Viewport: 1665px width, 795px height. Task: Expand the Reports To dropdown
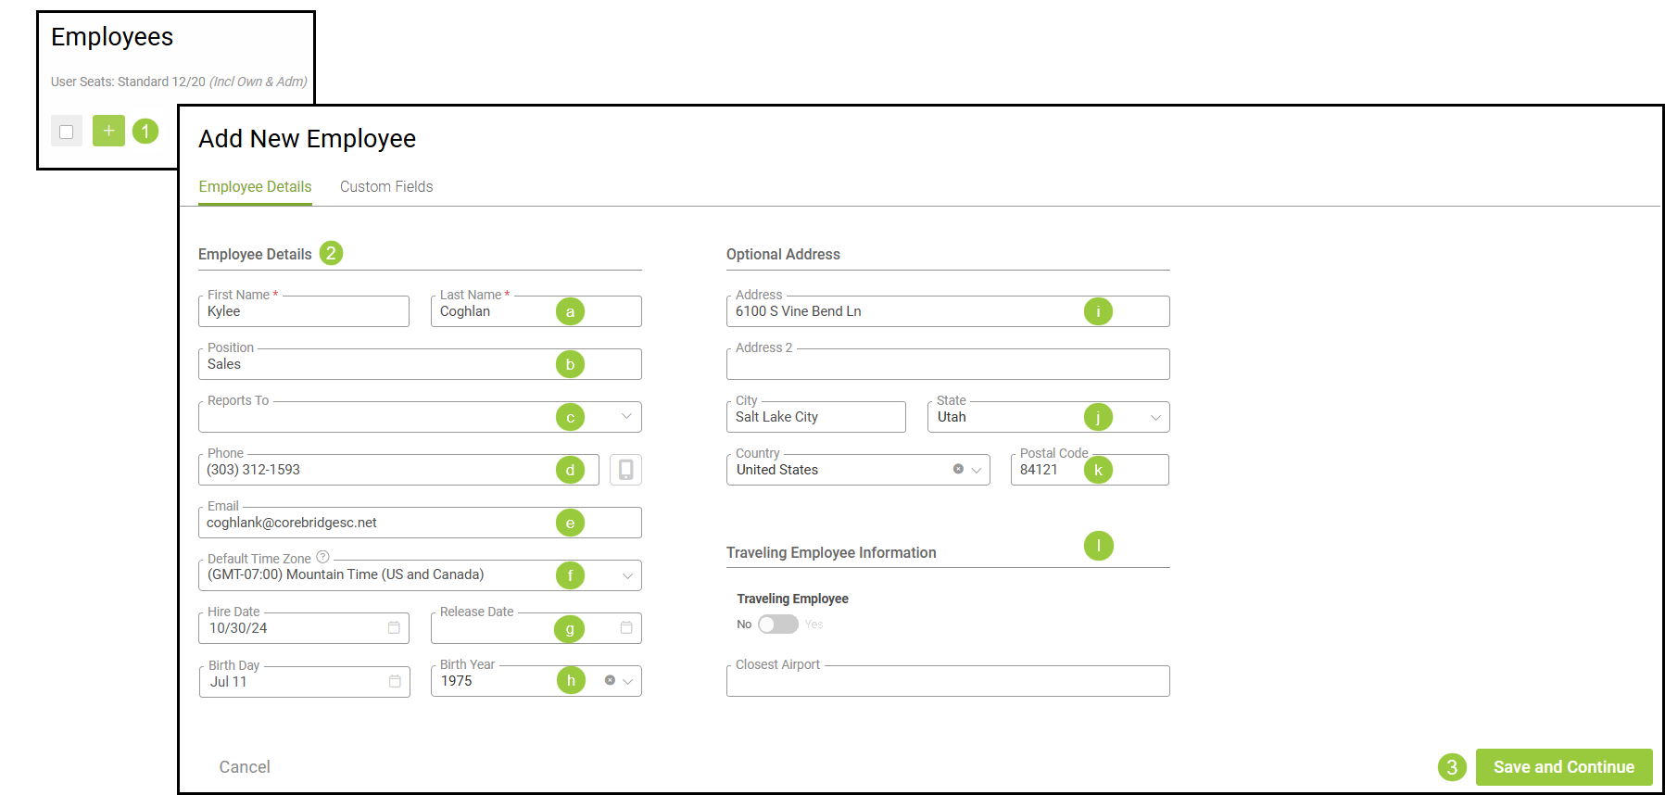click(x=626, y=416)
